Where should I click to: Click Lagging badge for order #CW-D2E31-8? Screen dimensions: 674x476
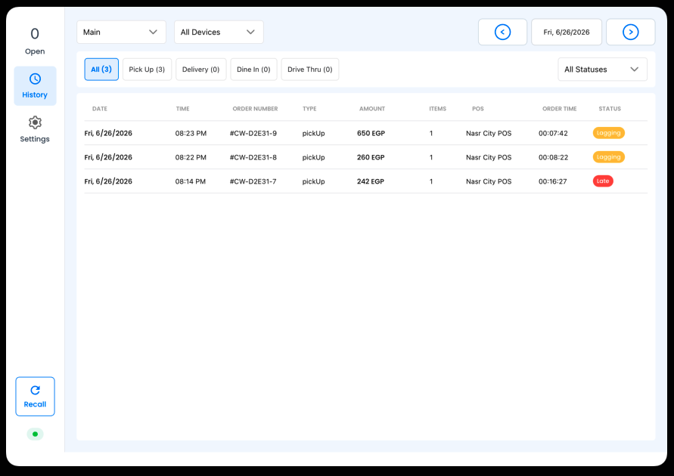(609, 157)
